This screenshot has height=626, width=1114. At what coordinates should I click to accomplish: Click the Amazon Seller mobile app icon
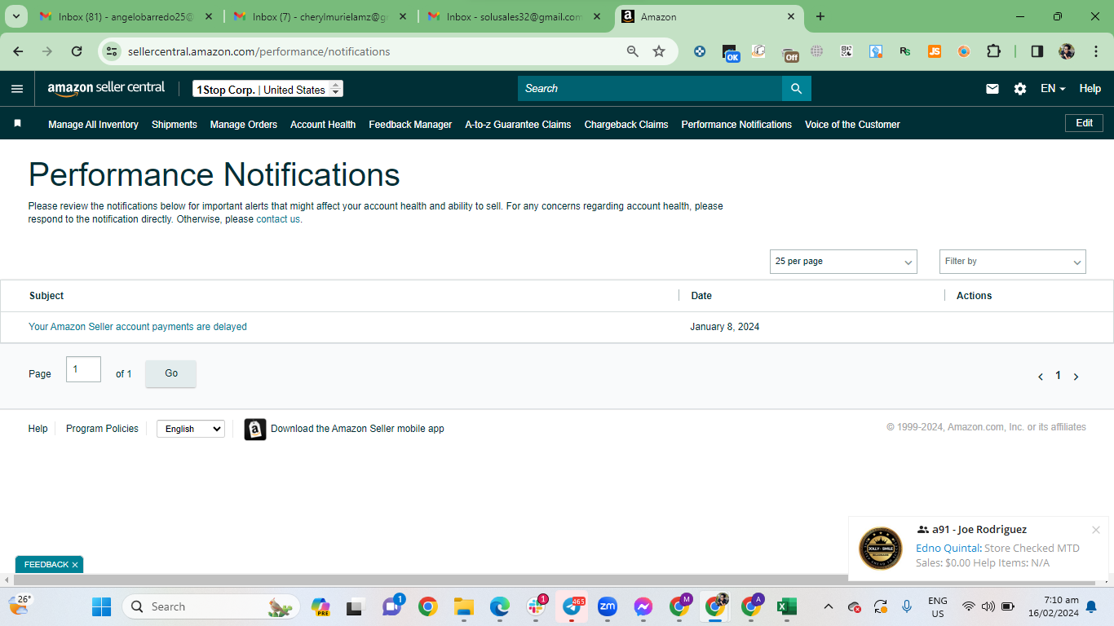(255, 430)
